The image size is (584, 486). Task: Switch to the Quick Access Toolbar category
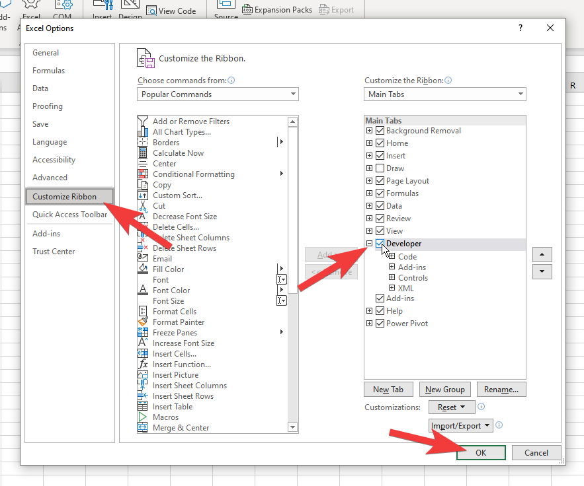click(x=69, y=215)
